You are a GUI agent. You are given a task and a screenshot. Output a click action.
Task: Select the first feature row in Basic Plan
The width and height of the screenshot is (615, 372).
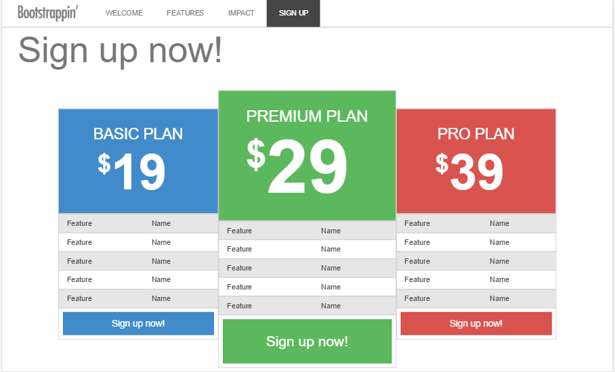[x=138, y=224]
